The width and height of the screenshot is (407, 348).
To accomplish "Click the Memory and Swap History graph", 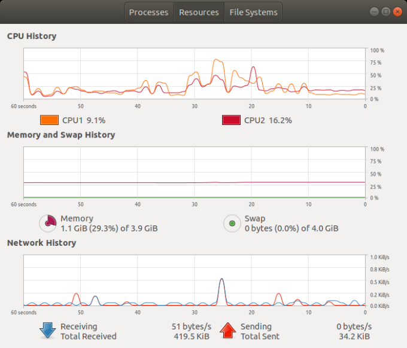I will click(195, 173).
